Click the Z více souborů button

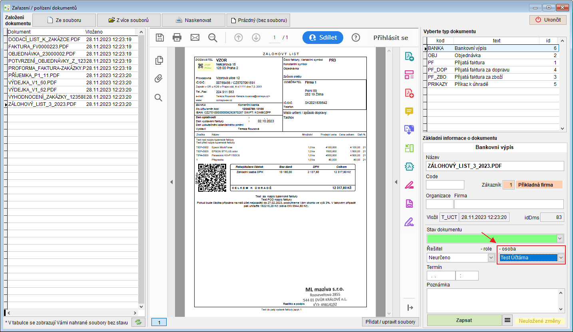129,20
